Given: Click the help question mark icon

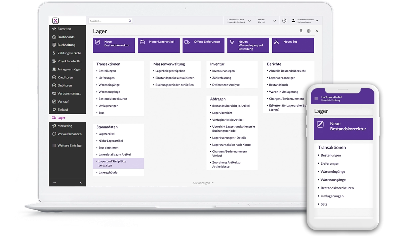Looking at the screenshot, I should click(x=284, y=21).
